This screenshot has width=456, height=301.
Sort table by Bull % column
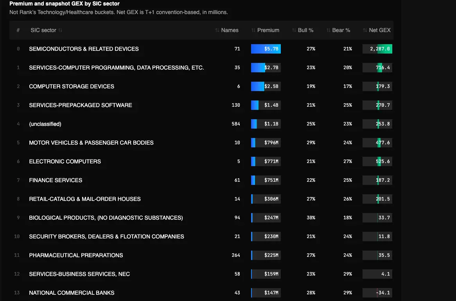tap(303, 30)
